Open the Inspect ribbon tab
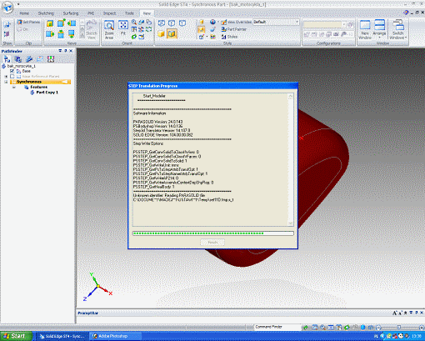425x341 pixels. click(x=110, y=13)
